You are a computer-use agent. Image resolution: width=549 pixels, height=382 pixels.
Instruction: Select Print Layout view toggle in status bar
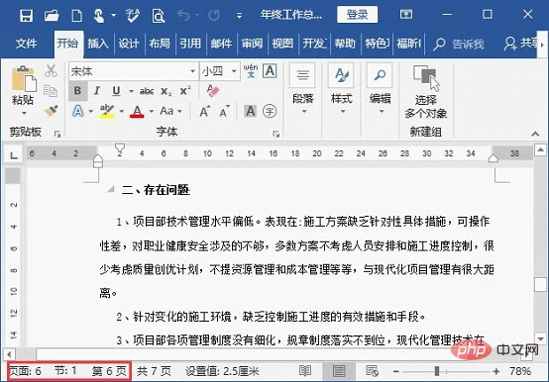pyautogui.click(x=339, y=371)
